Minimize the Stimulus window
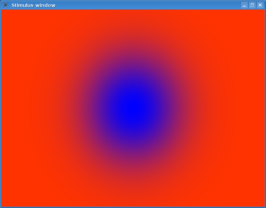266x208 pixels. click(244, 5)
